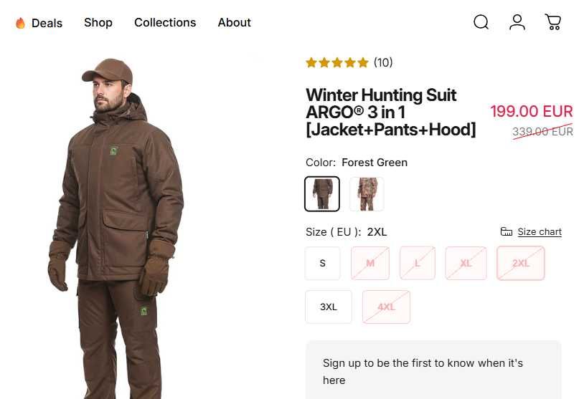This screenshot has height=399, width=584.
Task: Open the shopping cart icon
Action: [x=553, y=22]
